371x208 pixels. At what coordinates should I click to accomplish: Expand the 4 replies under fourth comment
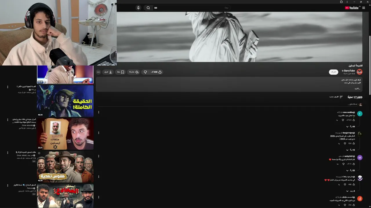(350, 191)
